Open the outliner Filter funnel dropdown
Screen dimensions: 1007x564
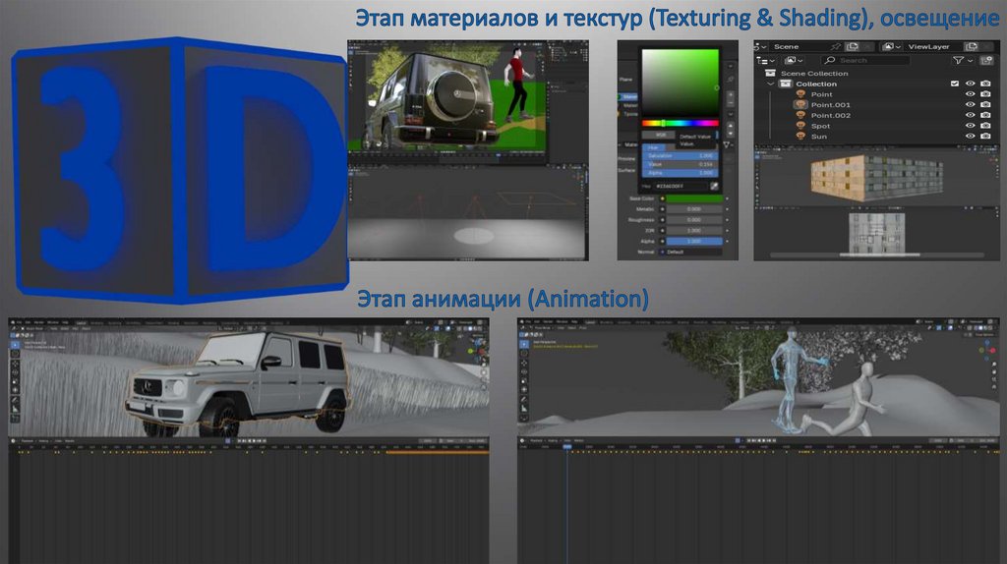tap(962, 60)
